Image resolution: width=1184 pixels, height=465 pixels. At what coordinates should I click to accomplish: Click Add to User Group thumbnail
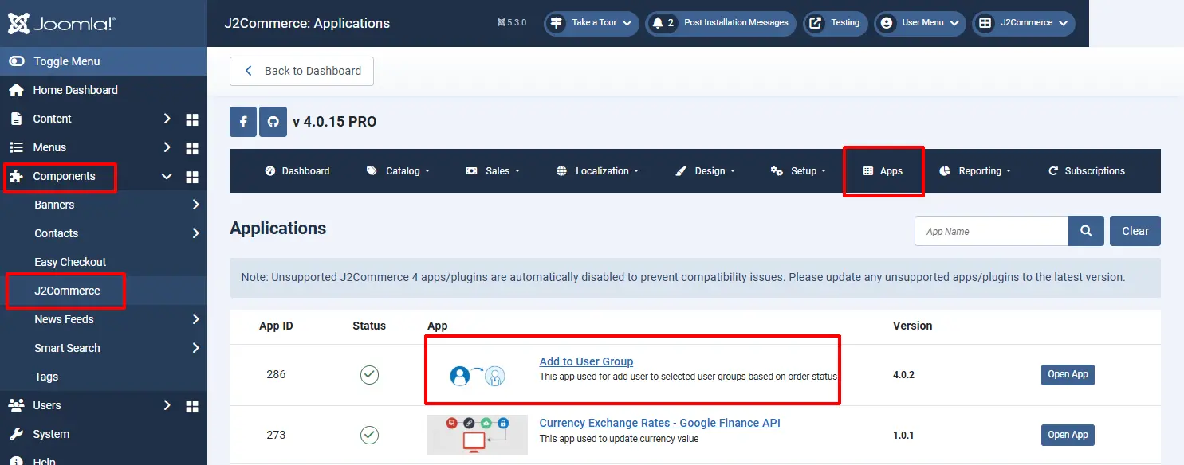coord(477,376)
